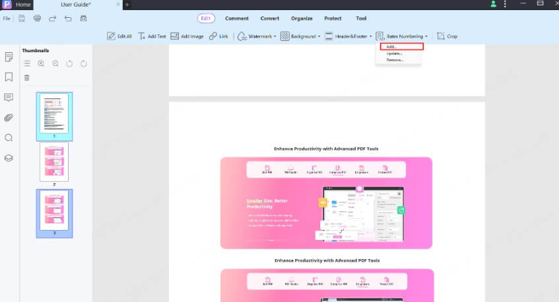Image resolution: width=559 pixels, height=302 pixels.
Task: Select the Link tool
Action: pos(218,36)
